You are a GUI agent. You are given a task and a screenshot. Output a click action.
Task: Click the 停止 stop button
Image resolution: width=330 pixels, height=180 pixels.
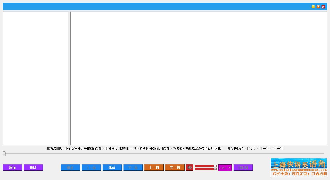click(x=70, y=168)
